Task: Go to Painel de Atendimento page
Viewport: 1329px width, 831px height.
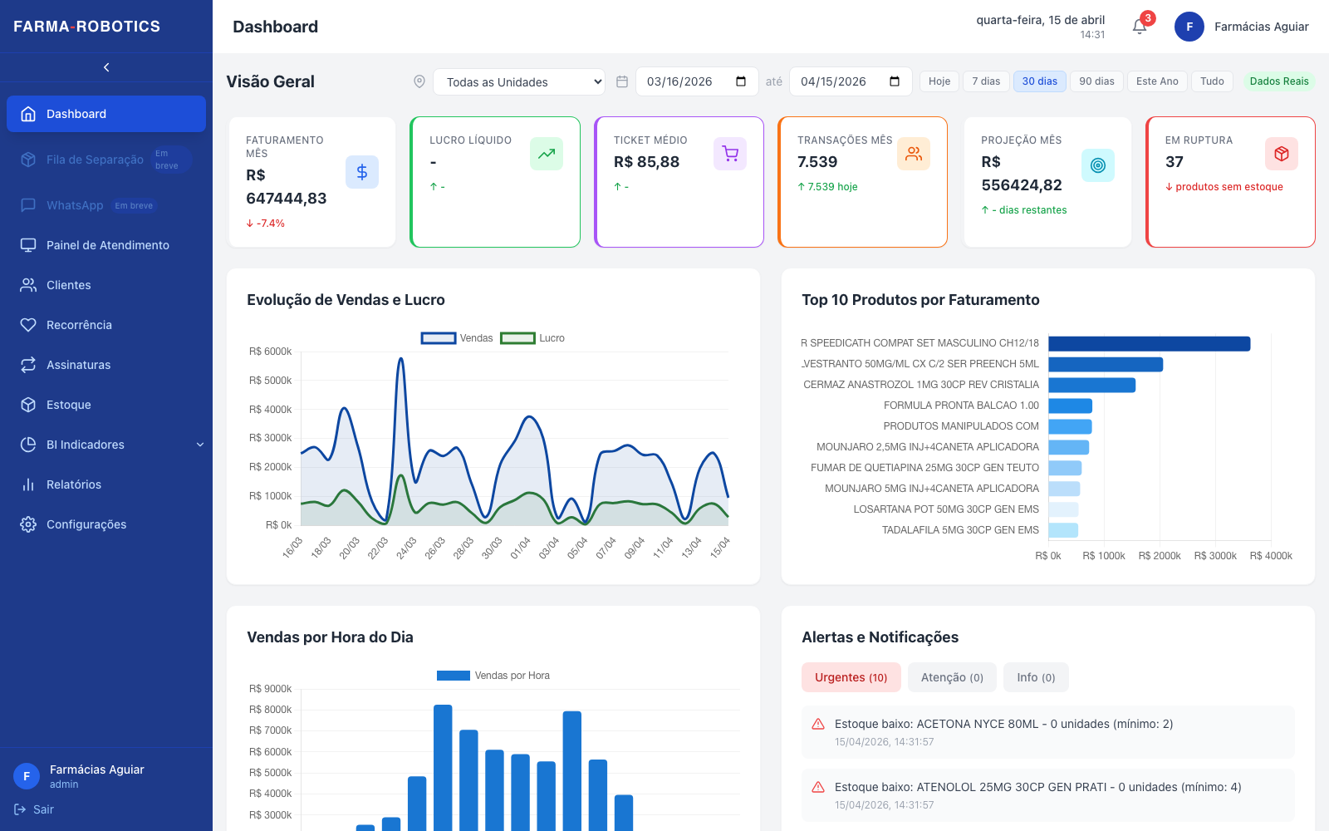Action: [106, 245]
